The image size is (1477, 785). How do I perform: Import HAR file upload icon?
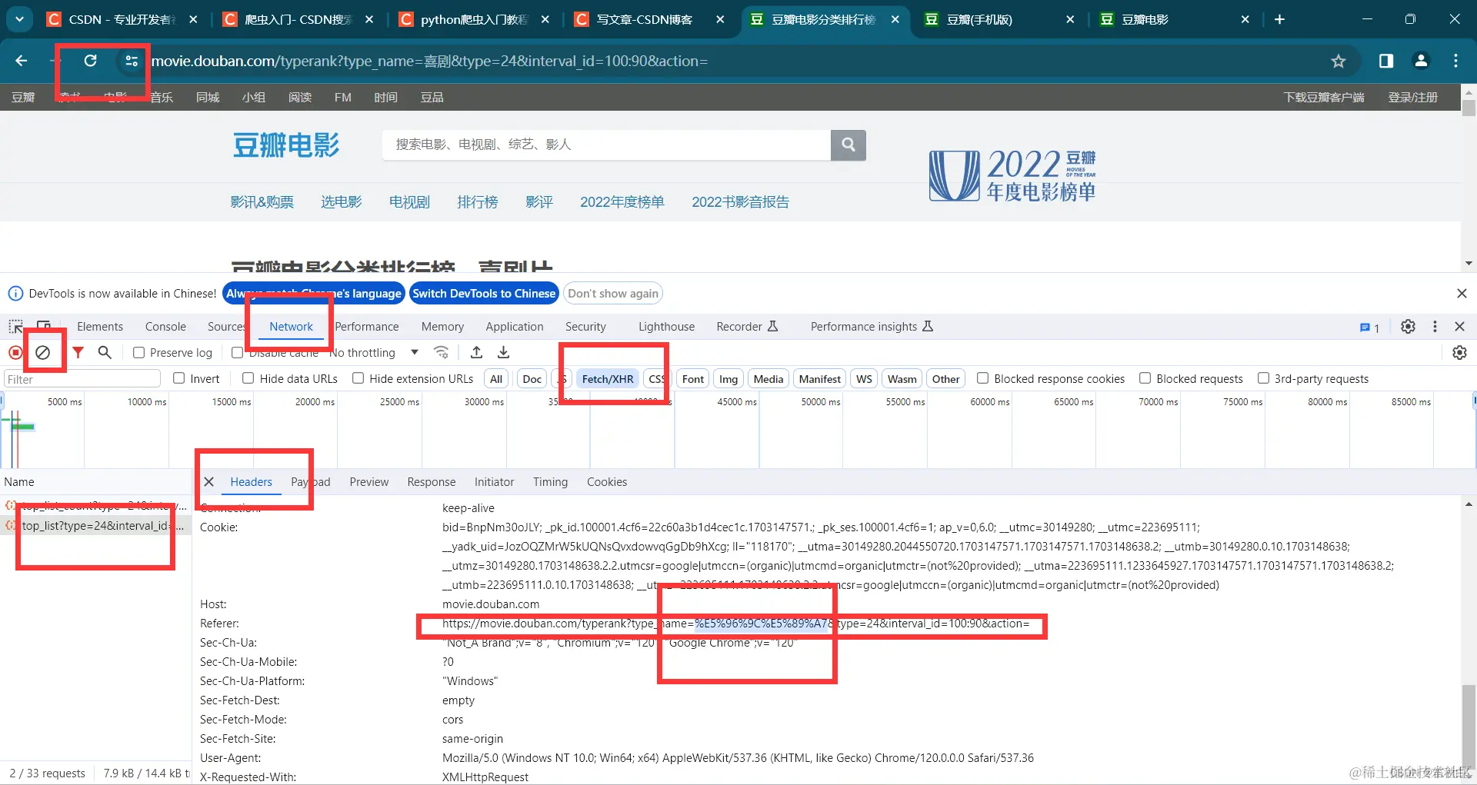pos(477,352)
